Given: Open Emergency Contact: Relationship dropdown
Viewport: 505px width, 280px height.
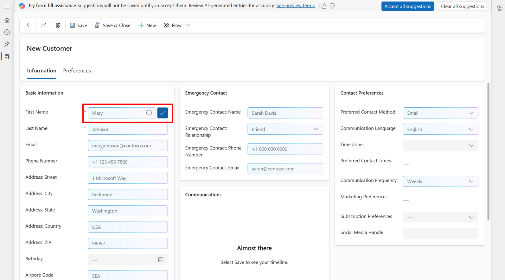Looking at the screenshot, I should [x=285, y=129].
